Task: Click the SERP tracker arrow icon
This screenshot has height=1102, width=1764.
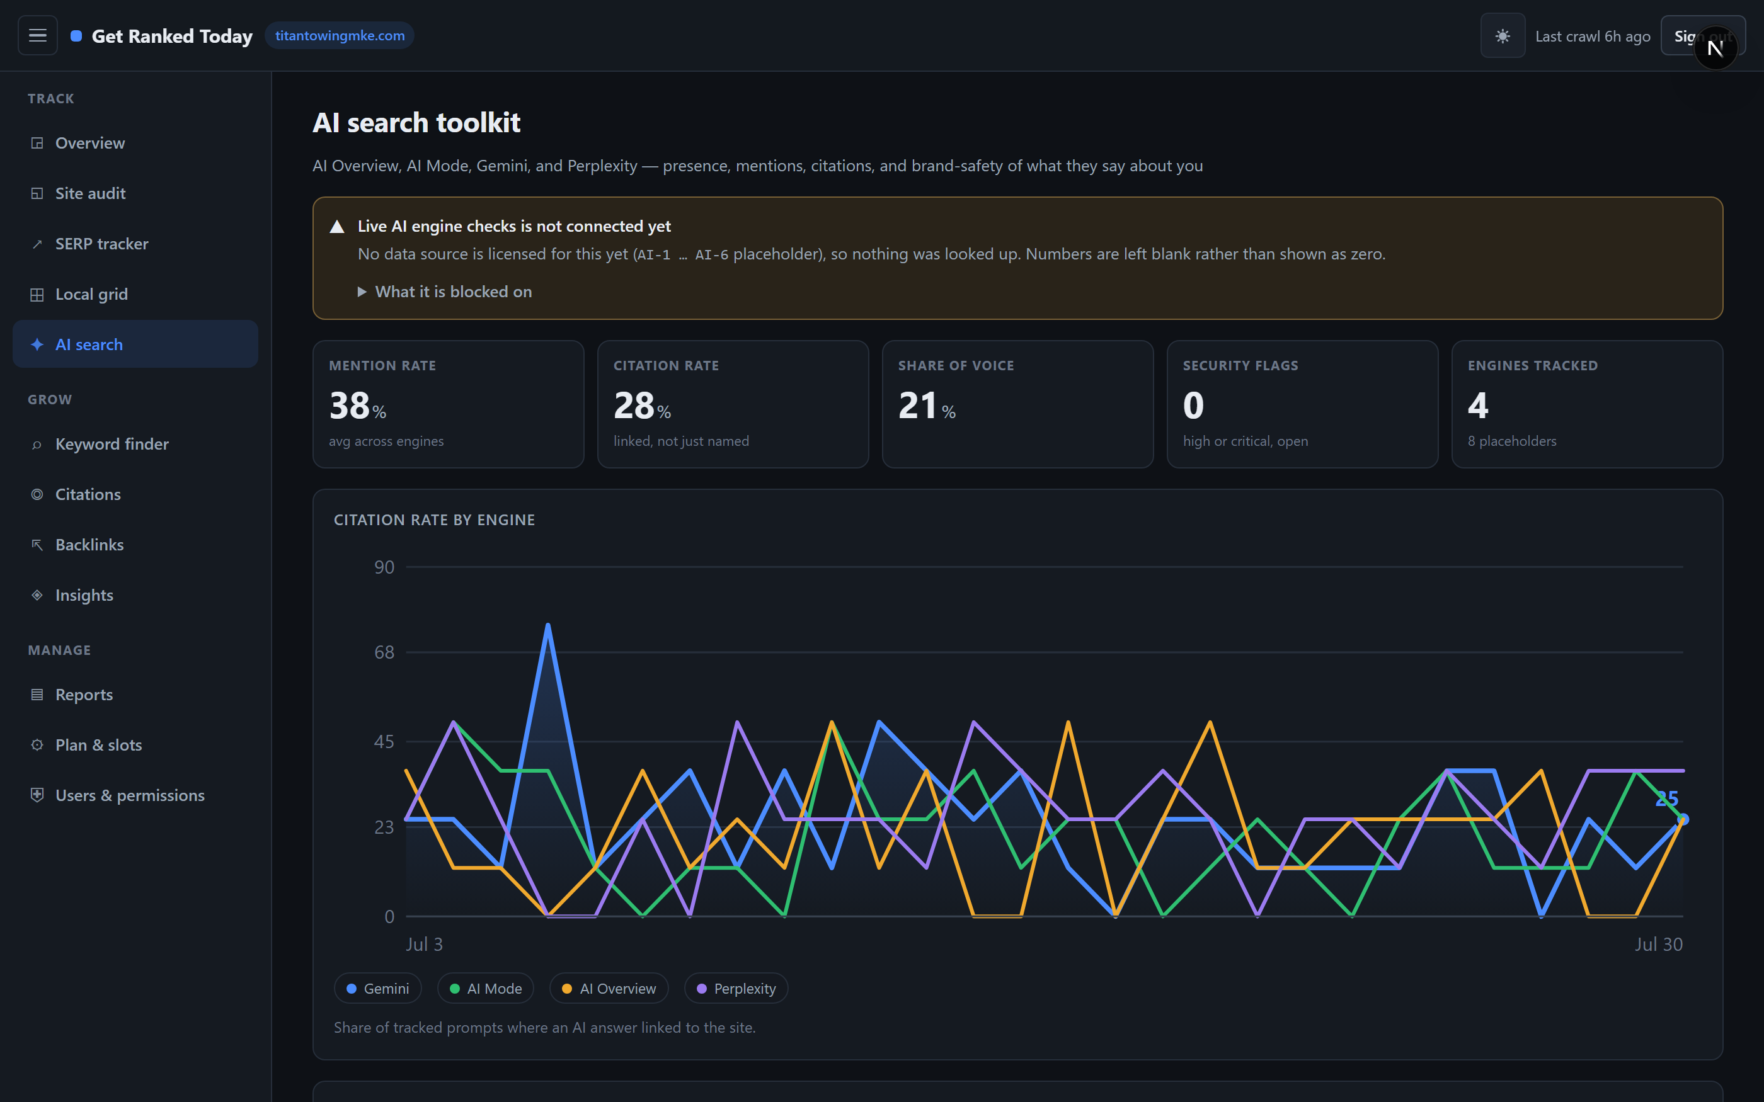Action: (37, 244)
